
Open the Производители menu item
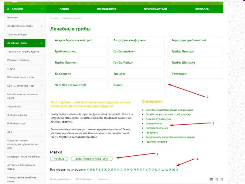(x=155, y=9)
